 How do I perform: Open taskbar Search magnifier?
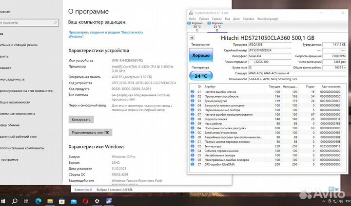tap(15, 201)
